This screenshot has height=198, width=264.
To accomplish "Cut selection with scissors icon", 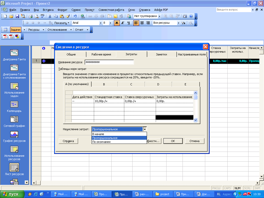I will point(50,16).
